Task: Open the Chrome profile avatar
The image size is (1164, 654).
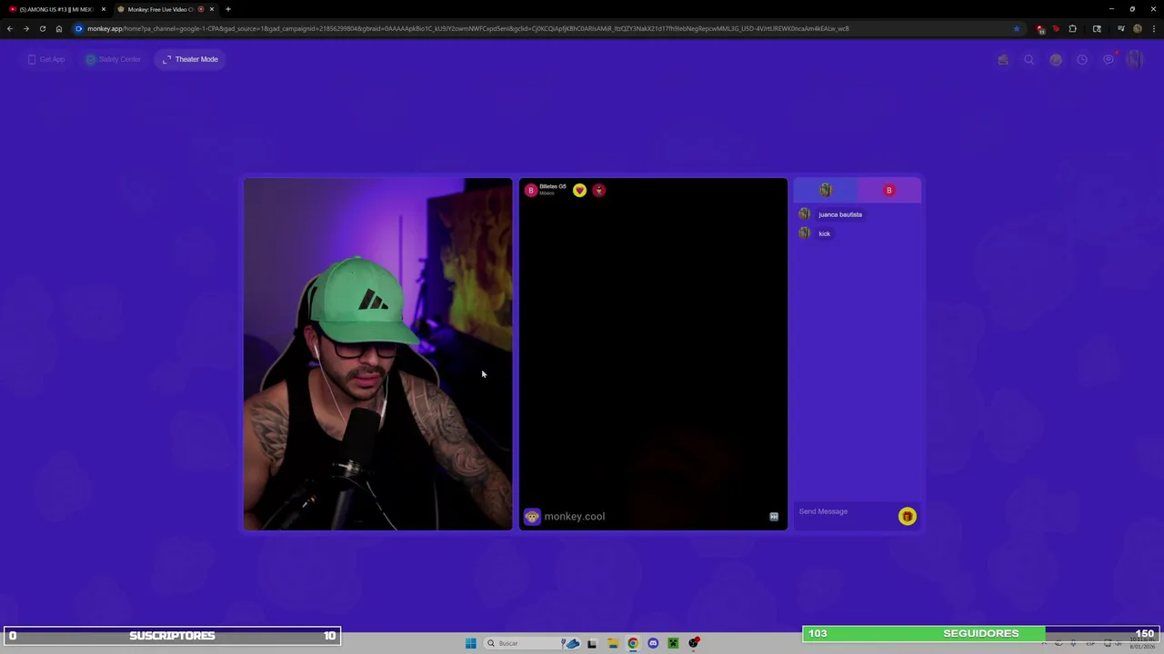Action: 1138,28
